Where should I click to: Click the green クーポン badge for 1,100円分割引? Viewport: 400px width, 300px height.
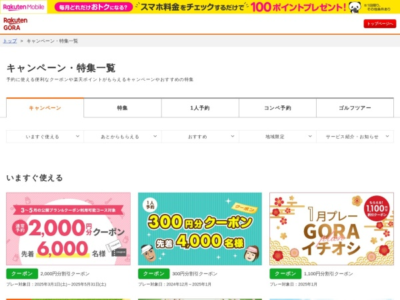pyautogui.click(x=285, y=273)
